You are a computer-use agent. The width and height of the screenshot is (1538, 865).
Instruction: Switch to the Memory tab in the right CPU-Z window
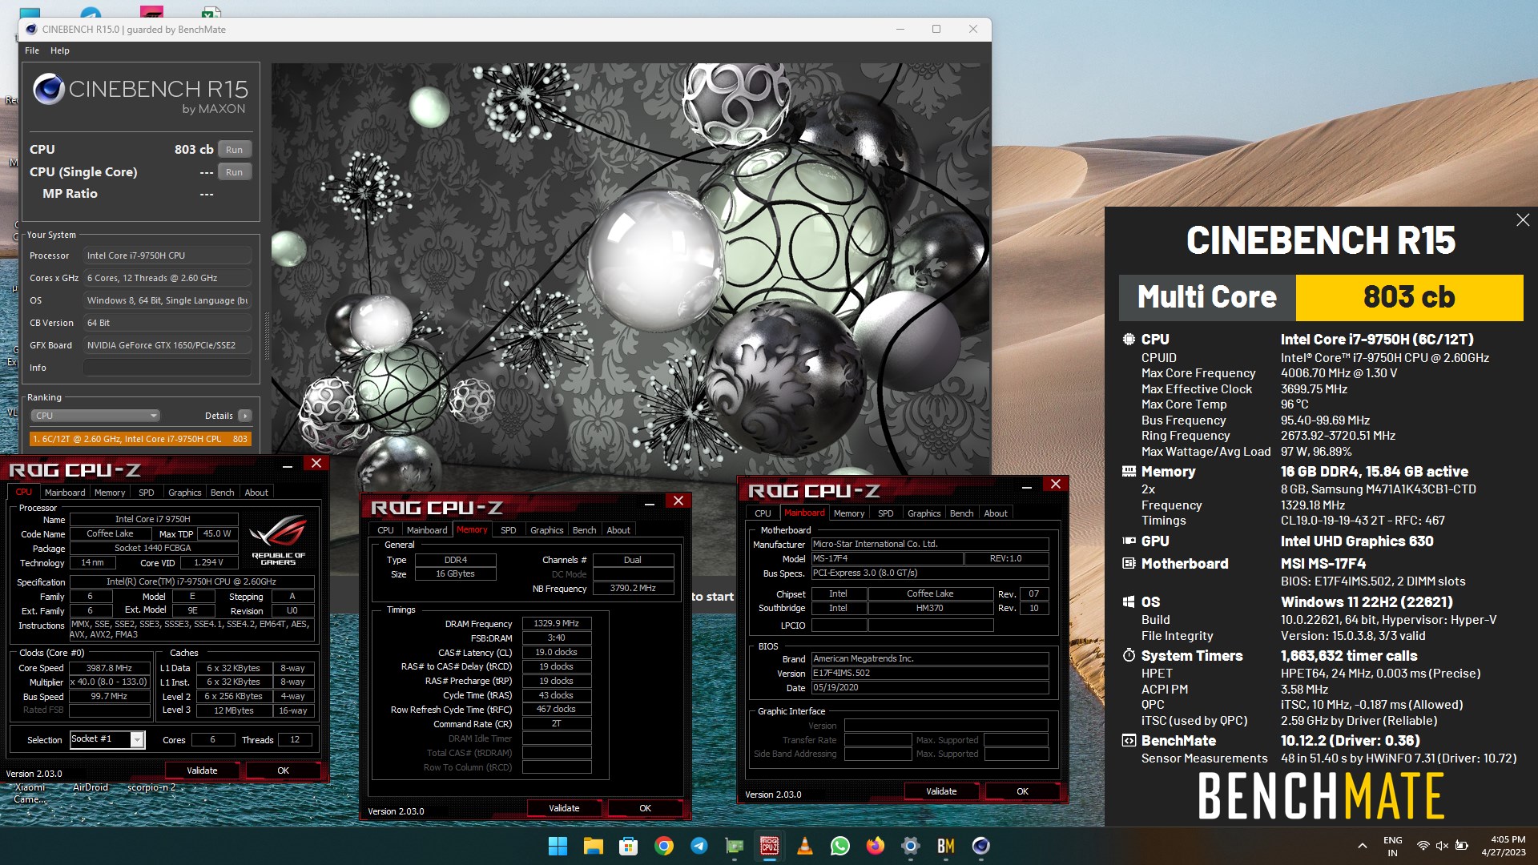(848, 513)
